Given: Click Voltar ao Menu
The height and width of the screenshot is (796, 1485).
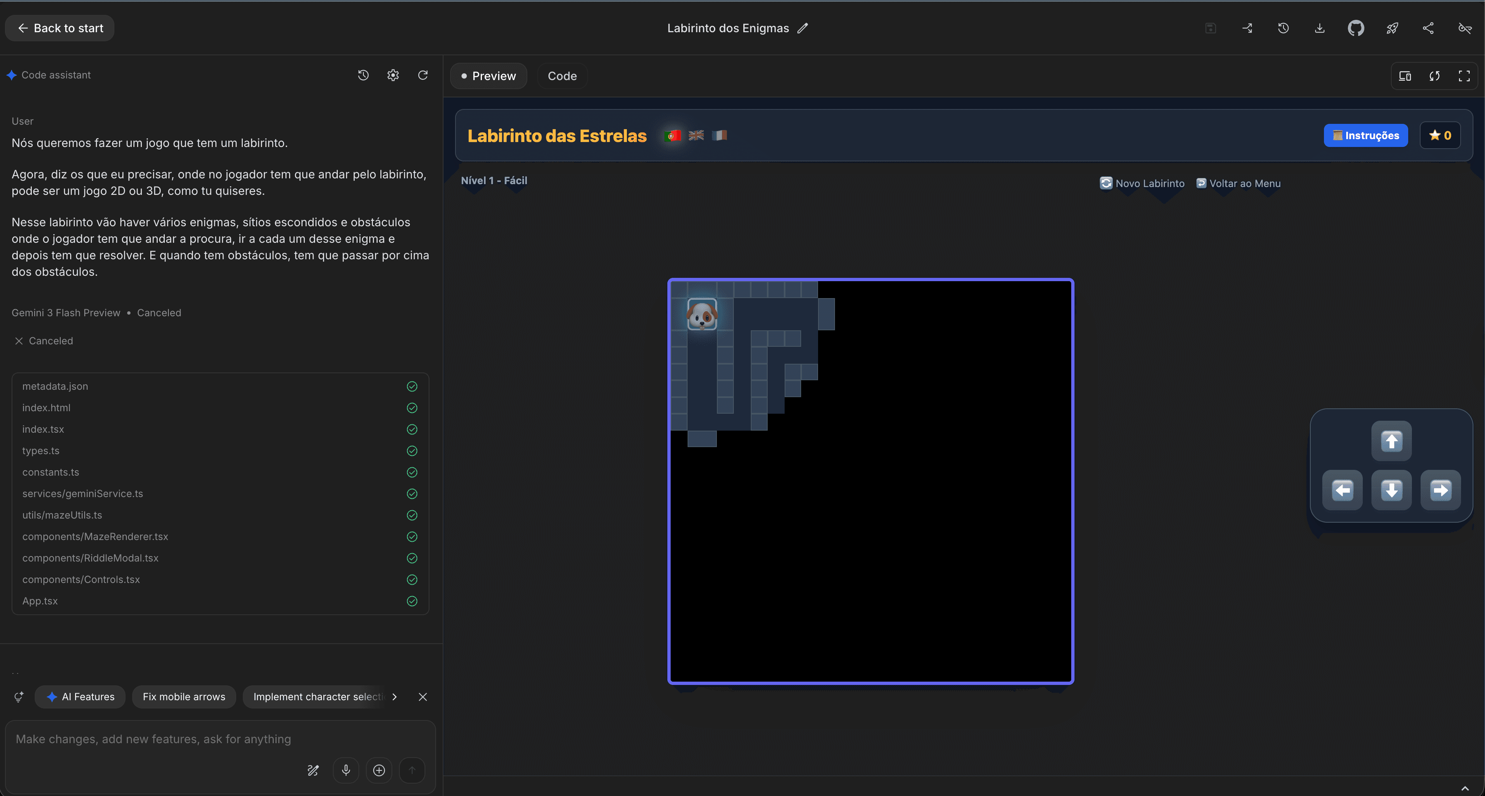Looking at the screenshot, I should (1238, 183).
